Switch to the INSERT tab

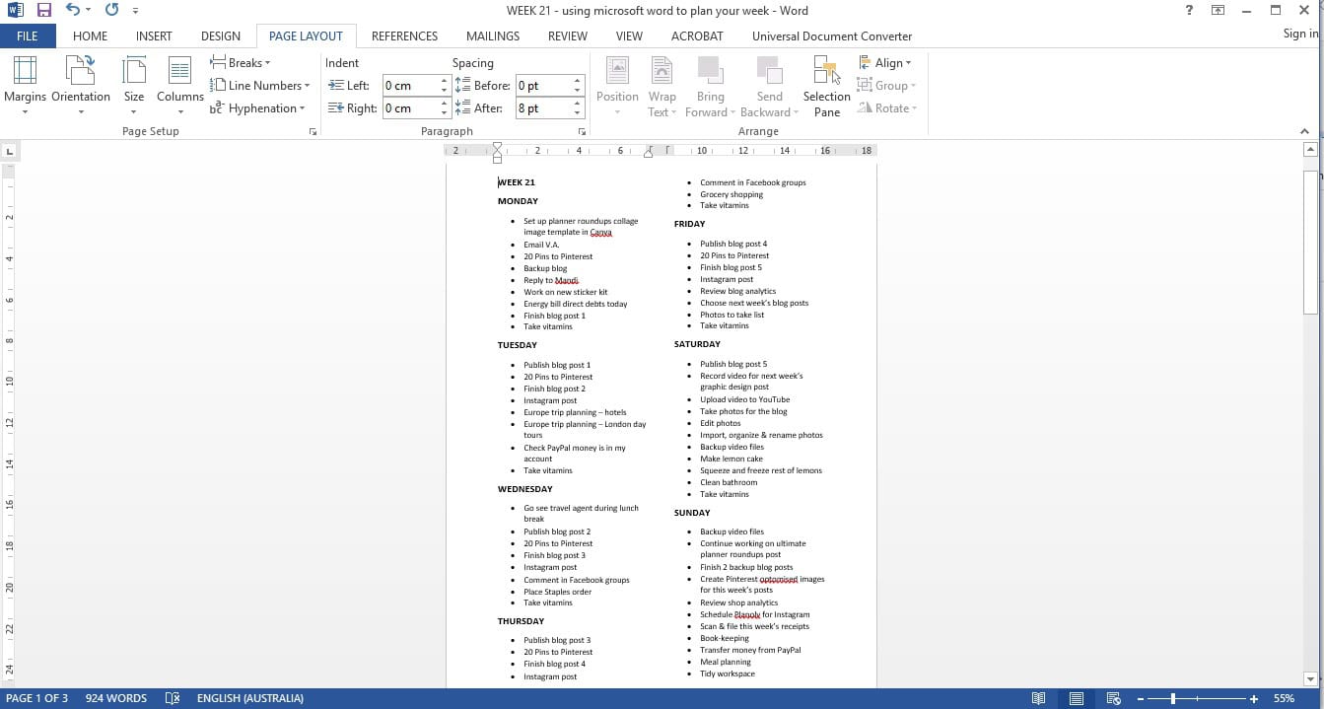tap(154, 36)
